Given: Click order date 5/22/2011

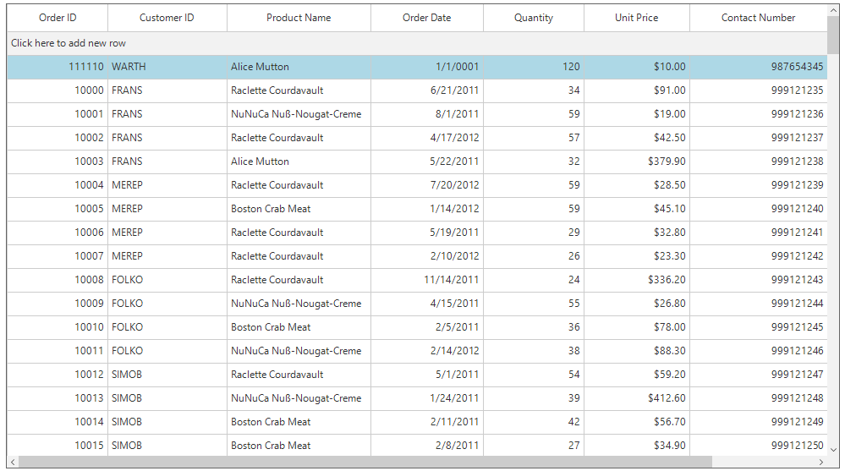Looking at the screenshot, I should pyautogui.click(x=427, y=162).
